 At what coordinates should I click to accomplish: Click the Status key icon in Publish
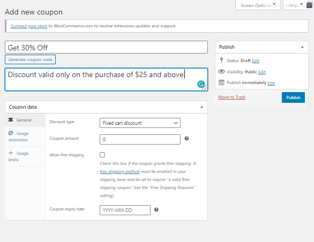(221, 60)
